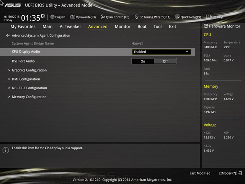Viewport: 245px width, 184px height.
Task: Click the Qfan Control fan icon
Action: click(103, 17)
